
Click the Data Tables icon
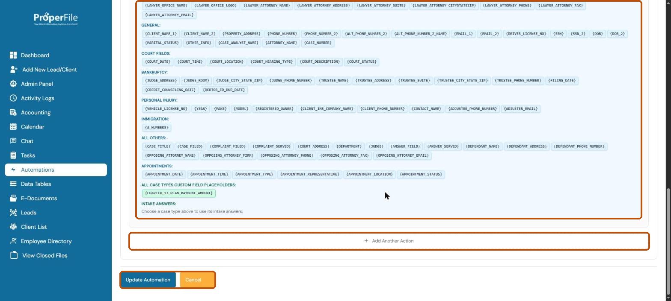[x=13, y=184]
